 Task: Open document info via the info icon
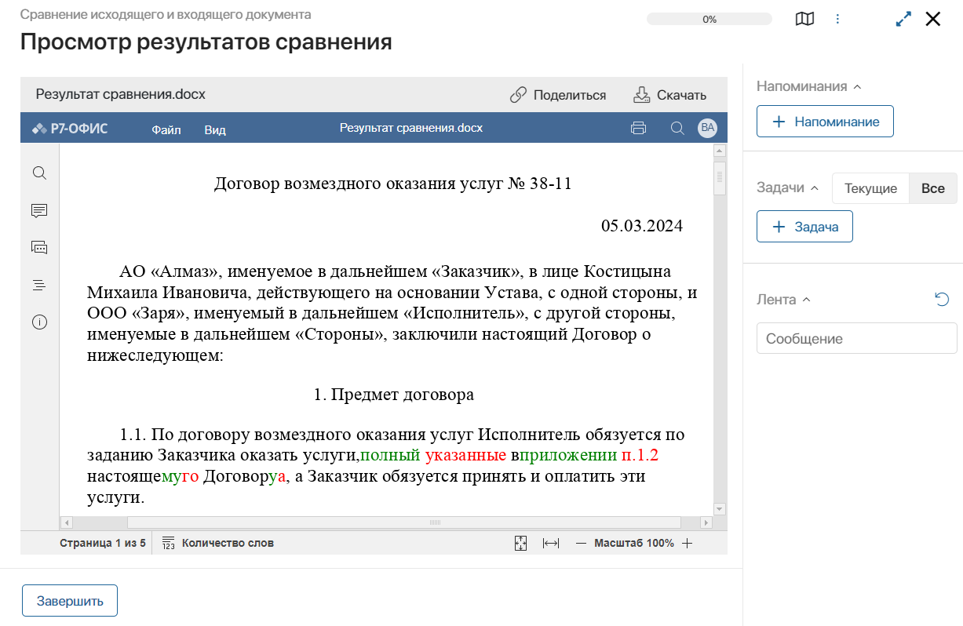39,322
